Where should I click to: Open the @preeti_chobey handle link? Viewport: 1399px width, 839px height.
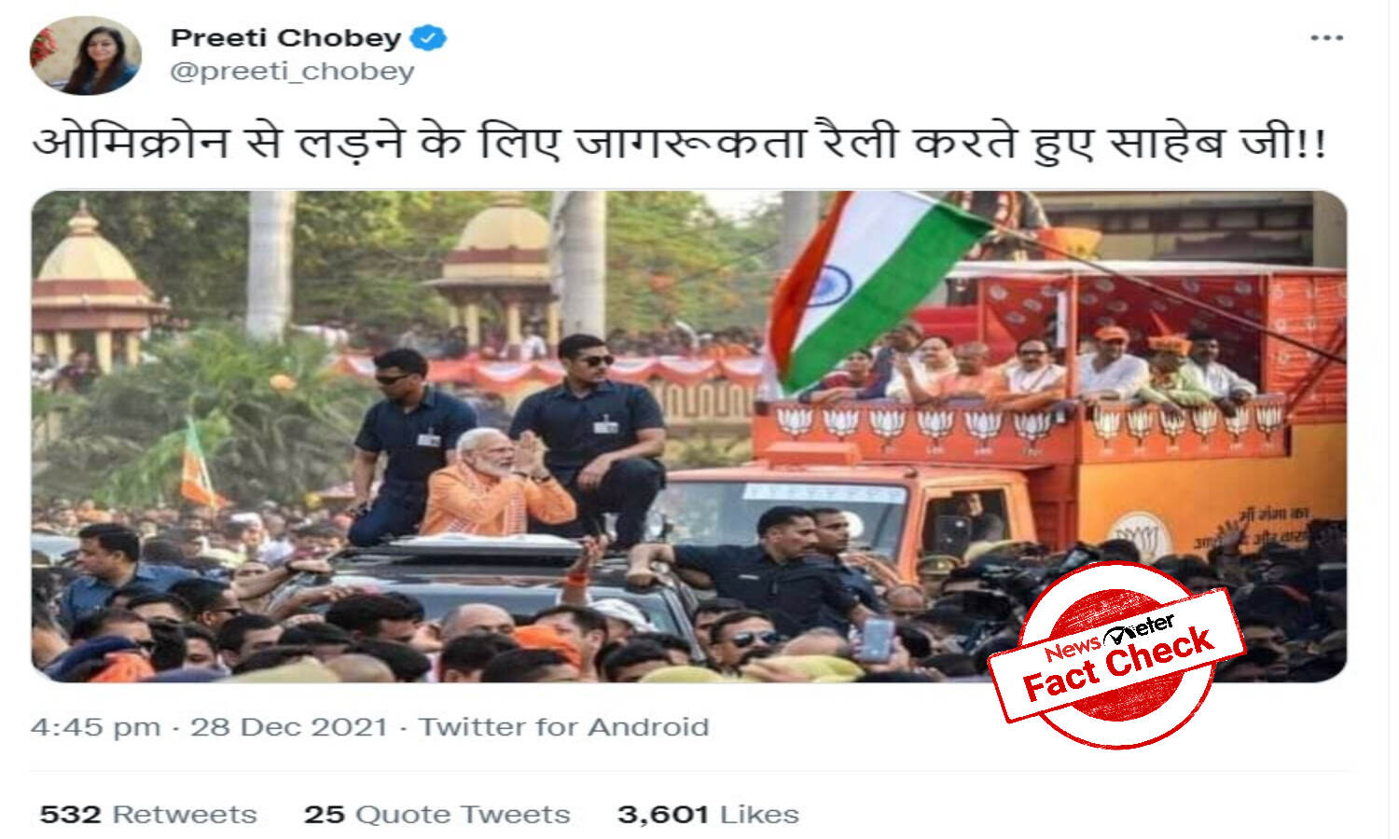pos(292,72)
